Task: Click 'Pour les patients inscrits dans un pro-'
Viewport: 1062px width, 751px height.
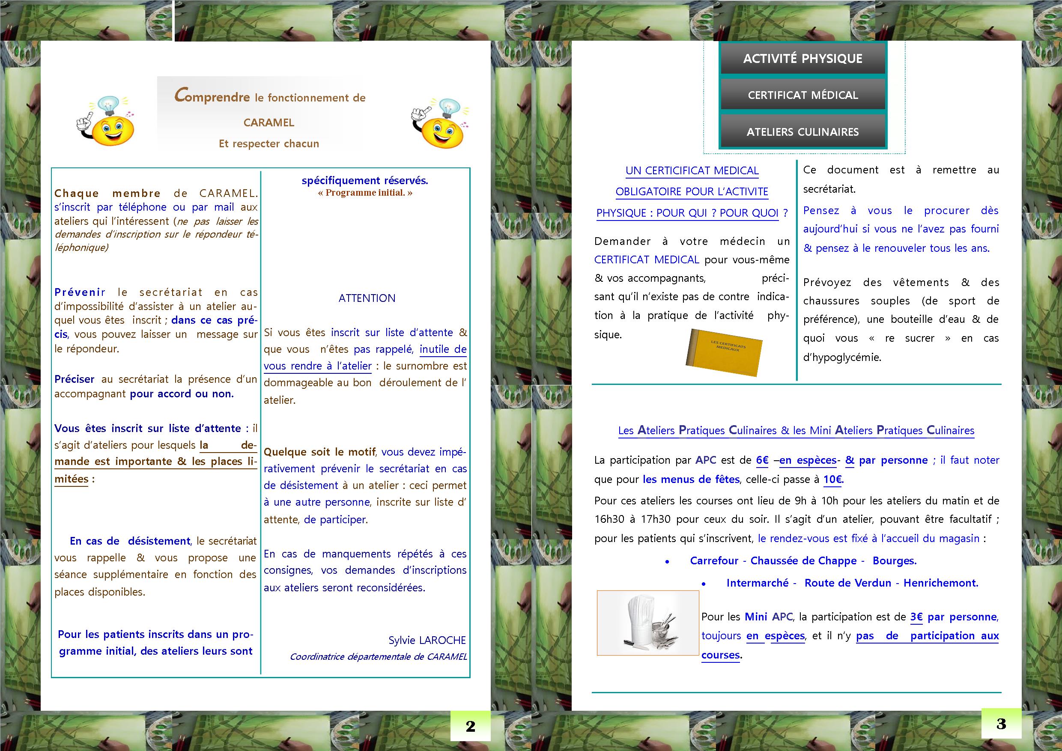Action: pyautogui.click(x=155, y=635)
